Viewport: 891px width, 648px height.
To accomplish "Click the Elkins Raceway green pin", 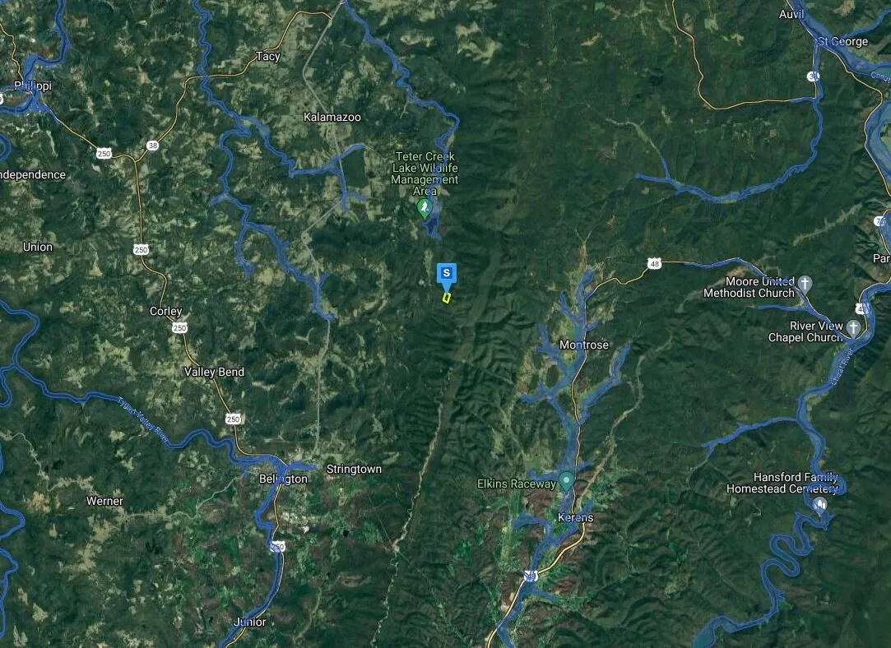I will coord(566,482).
